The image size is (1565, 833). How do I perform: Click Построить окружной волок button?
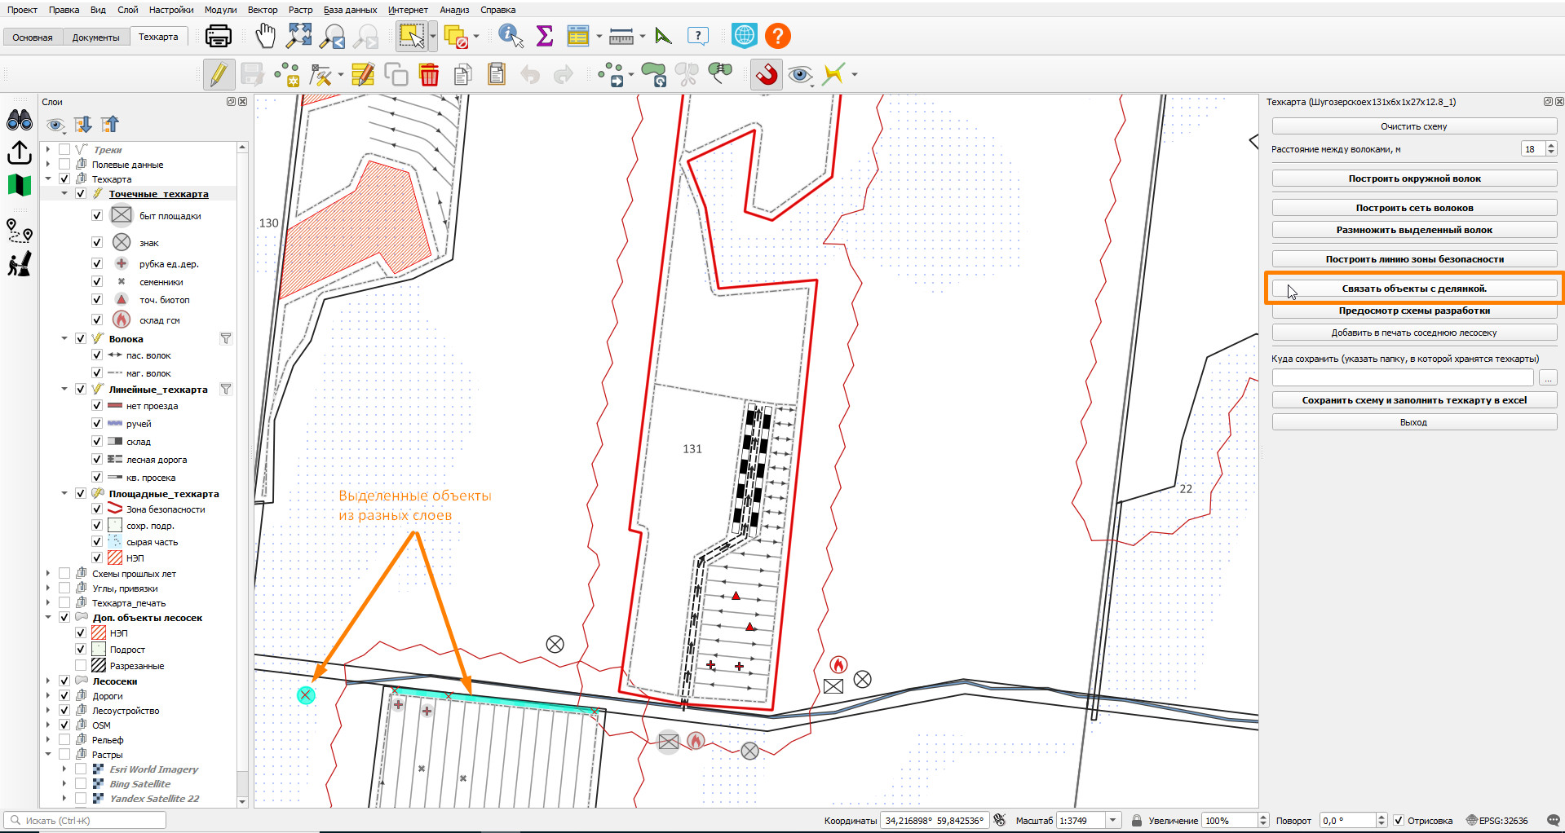tap(1414, 178)
